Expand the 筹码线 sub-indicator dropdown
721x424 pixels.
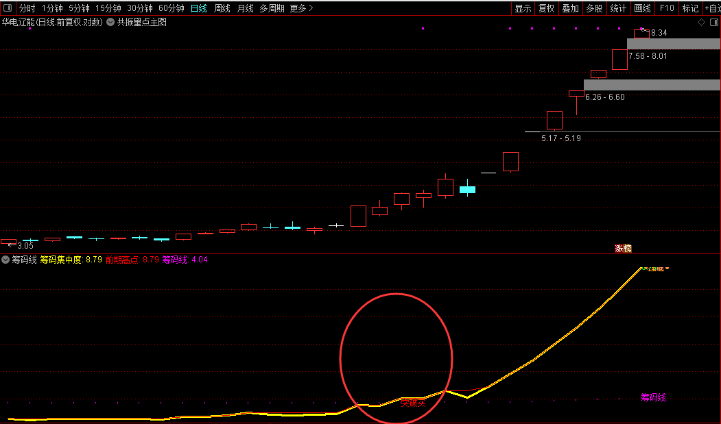click(x=5, y=260)
